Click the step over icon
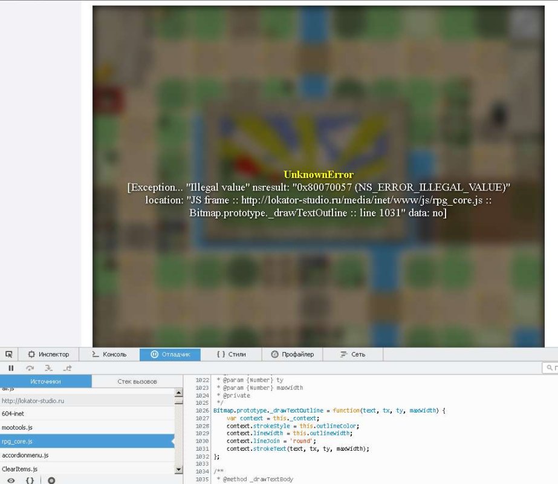558x484 pixels. tap(30, 368)
